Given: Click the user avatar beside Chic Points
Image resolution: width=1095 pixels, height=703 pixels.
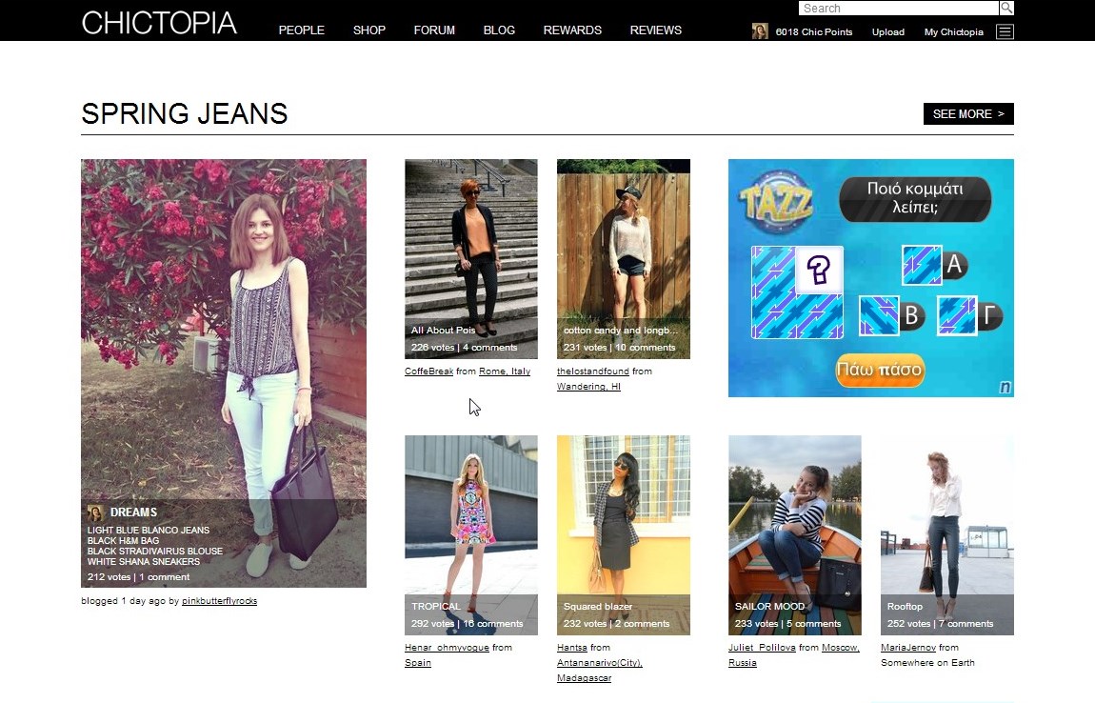Looking at the screenshot, I should [x=760, y=31].
